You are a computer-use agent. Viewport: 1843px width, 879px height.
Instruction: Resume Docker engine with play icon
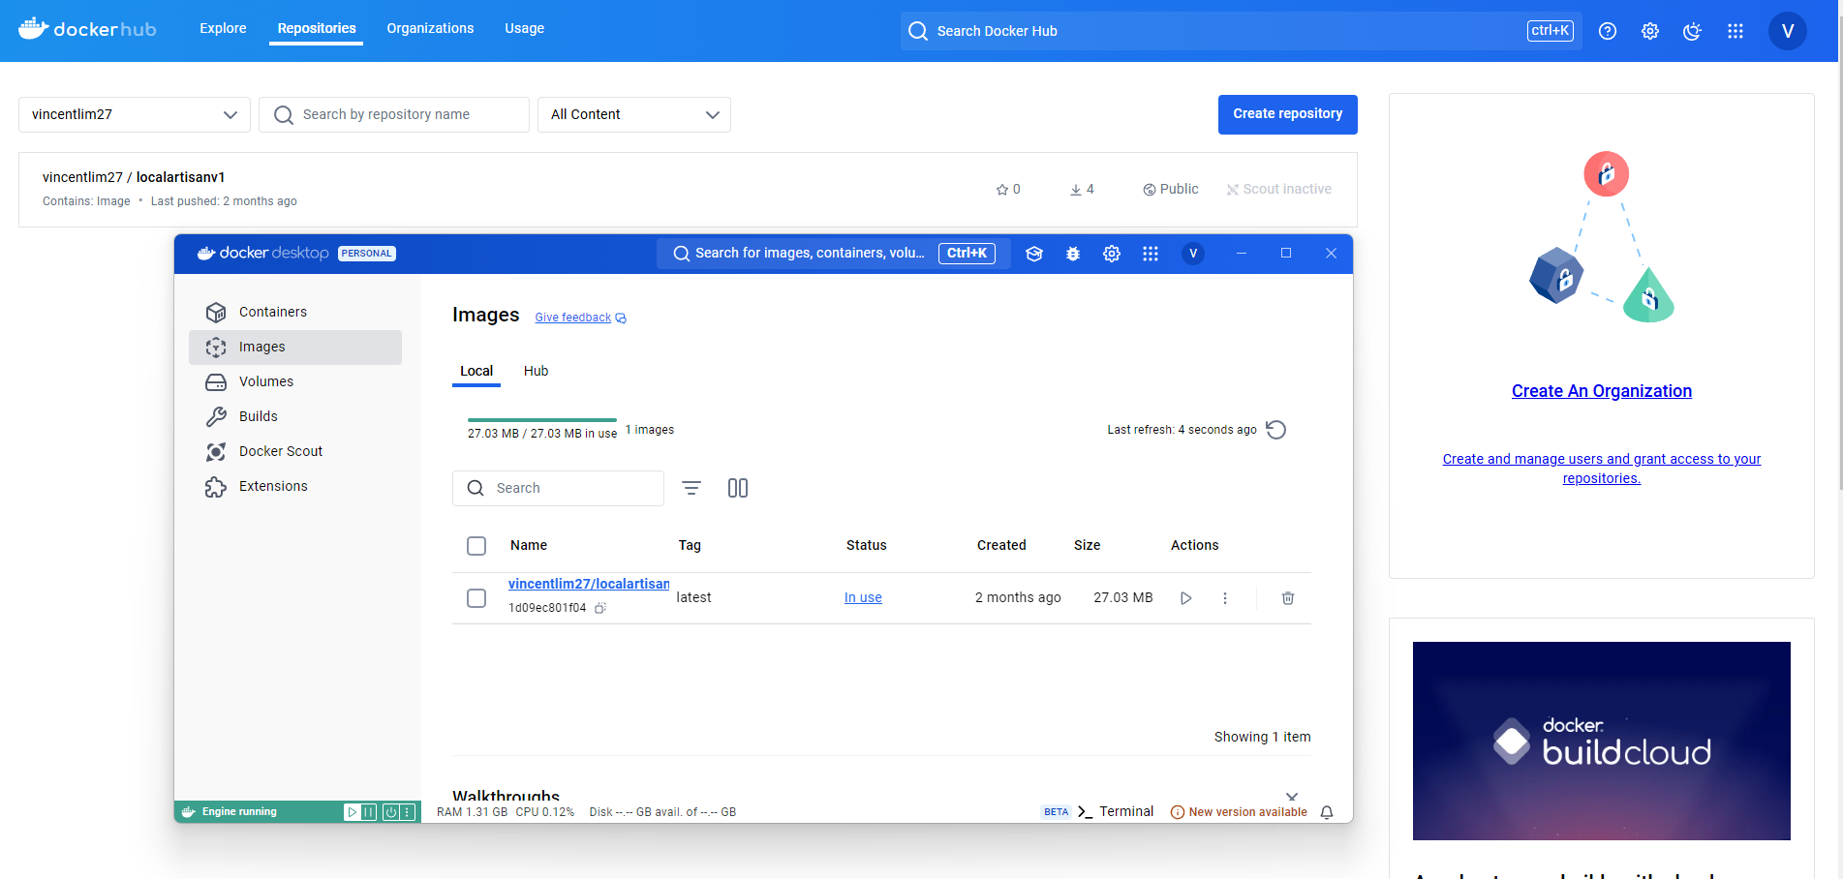(x=353, y=812)
